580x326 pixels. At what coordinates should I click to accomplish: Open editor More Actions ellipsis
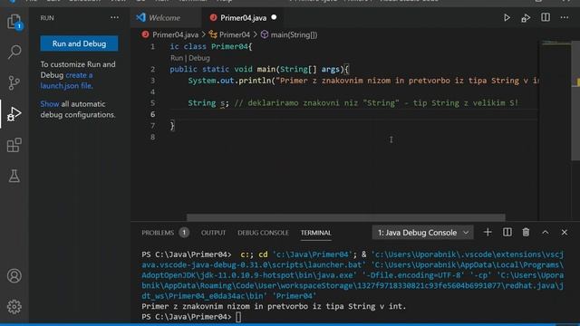click(564, 17)
